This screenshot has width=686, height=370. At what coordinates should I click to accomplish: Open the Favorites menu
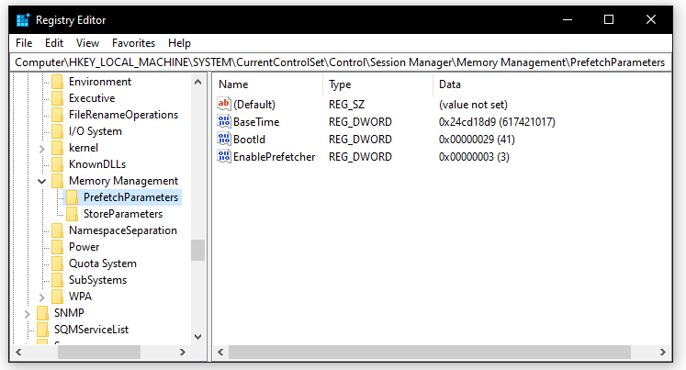pyautogui.click(x=133, y=43)
